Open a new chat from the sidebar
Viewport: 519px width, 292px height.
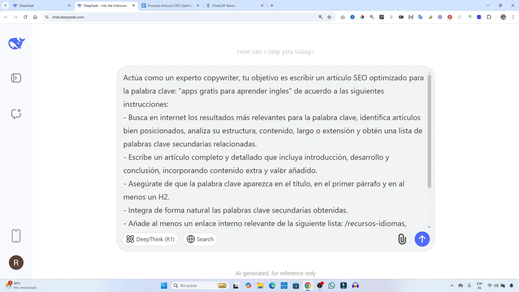pyautogui.click(x=16, y=114)
